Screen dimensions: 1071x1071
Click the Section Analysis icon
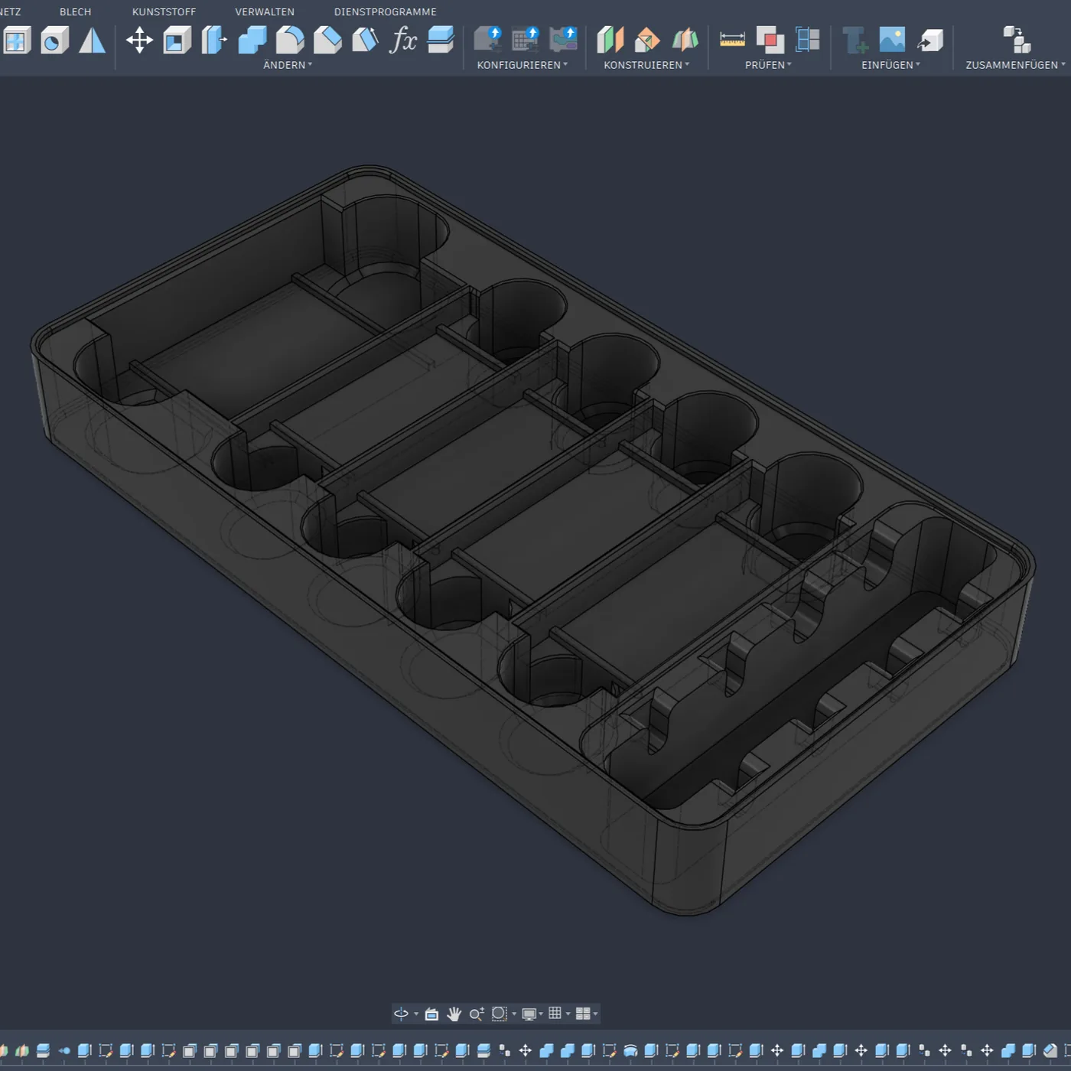(807, 40)
